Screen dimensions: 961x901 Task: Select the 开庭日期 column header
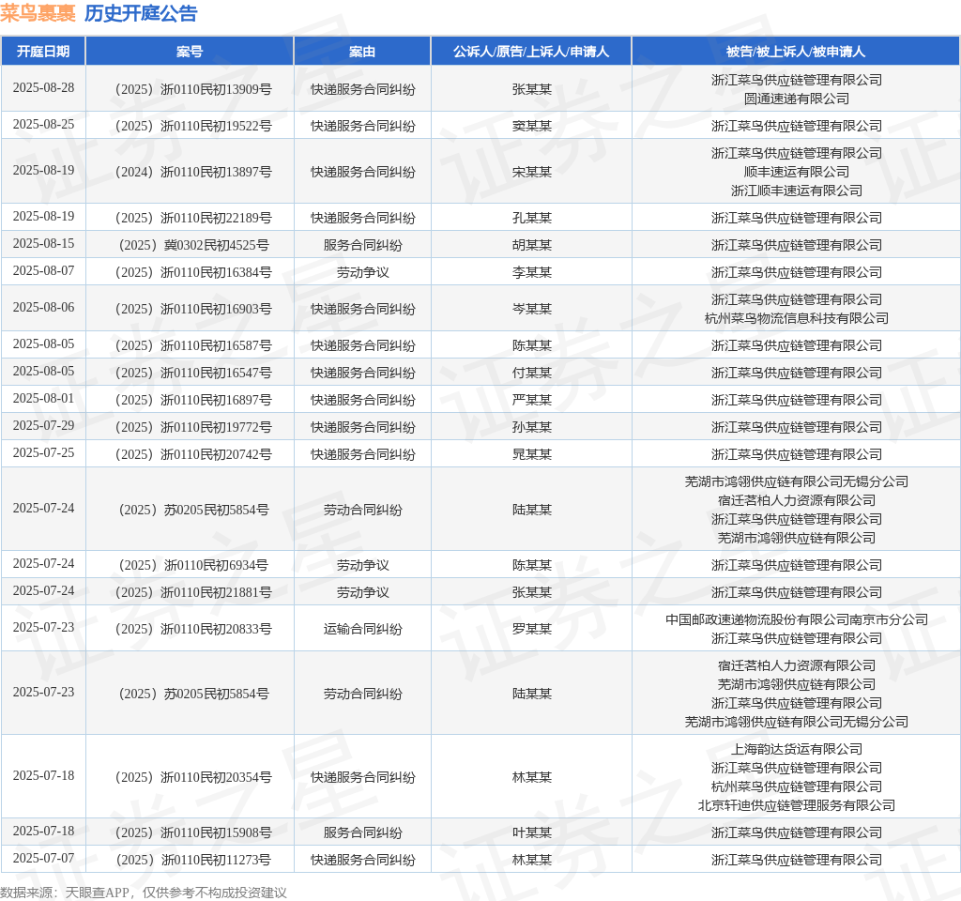(x=43, y=52)
